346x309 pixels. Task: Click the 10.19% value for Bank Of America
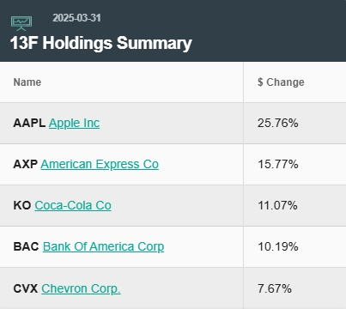pos(278,246)
